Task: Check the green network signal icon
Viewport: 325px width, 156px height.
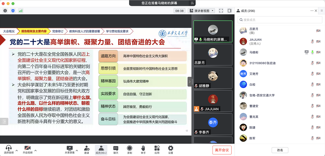Action: [21, 11]
